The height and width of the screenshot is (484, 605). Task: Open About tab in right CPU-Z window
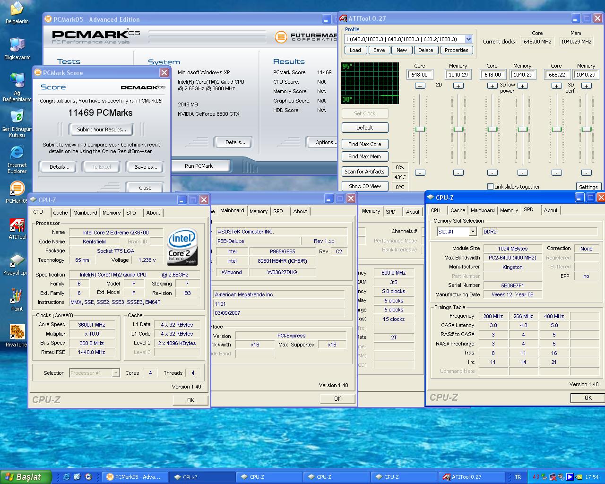click(550, 210)
